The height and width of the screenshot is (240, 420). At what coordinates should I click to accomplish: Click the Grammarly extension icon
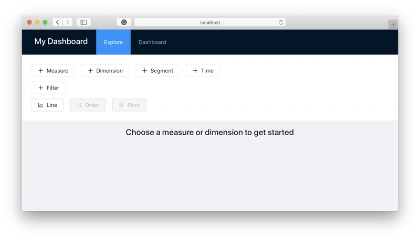point(124,22)
